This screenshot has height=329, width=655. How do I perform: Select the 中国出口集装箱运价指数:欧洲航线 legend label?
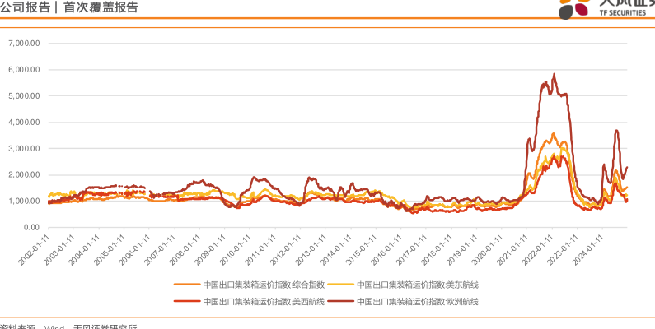[418, 301]
